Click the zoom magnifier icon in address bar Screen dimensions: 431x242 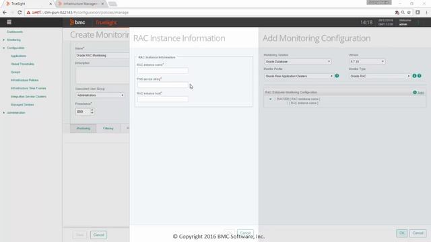[403, 12]
